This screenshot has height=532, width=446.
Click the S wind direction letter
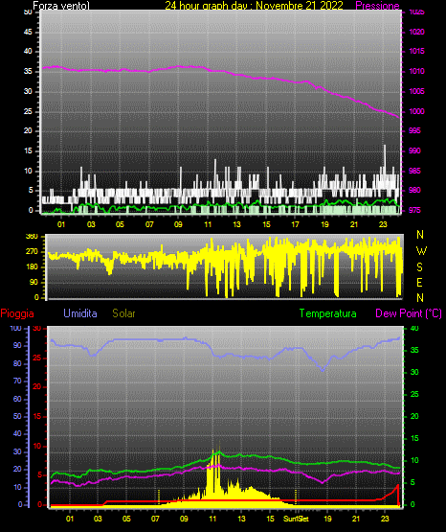tap(419, 267)
